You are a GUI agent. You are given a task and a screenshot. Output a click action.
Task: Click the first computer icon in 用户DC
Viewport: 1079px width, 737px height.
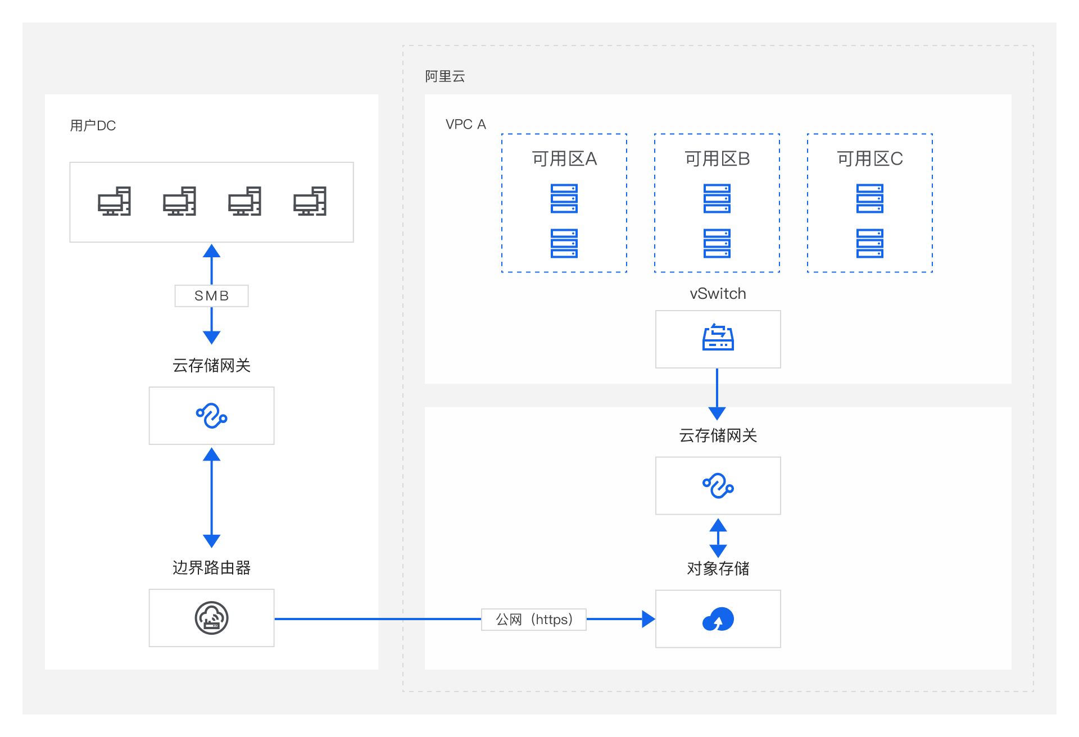point(115,201)
